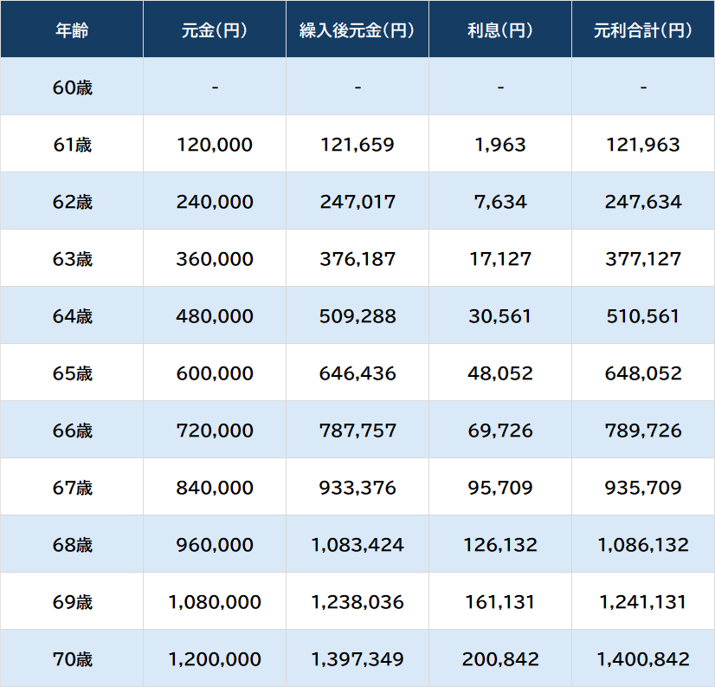The height and width of the screenshot is (687, 715).
Task: Click the final total 1,400,842
Action: coord(643,659)
